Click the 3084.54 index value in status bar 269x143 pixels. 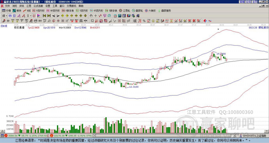click(13, 136)
